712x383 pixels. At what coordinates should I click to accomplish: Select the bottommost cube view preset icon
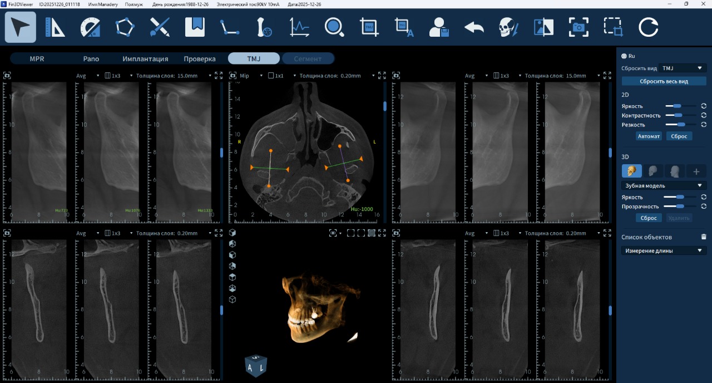[x=233, y=299]
